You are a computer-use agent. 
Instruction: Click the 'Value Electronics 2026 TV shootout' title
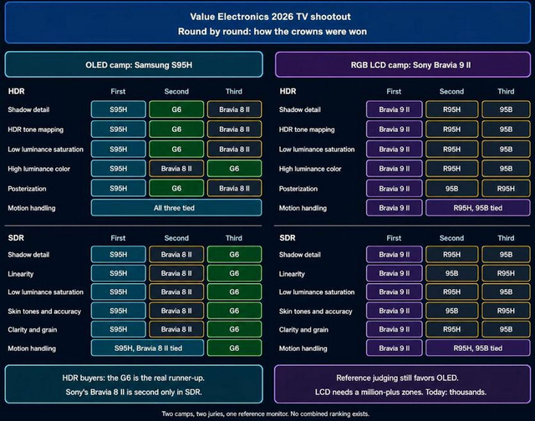(x=270, y=17)
